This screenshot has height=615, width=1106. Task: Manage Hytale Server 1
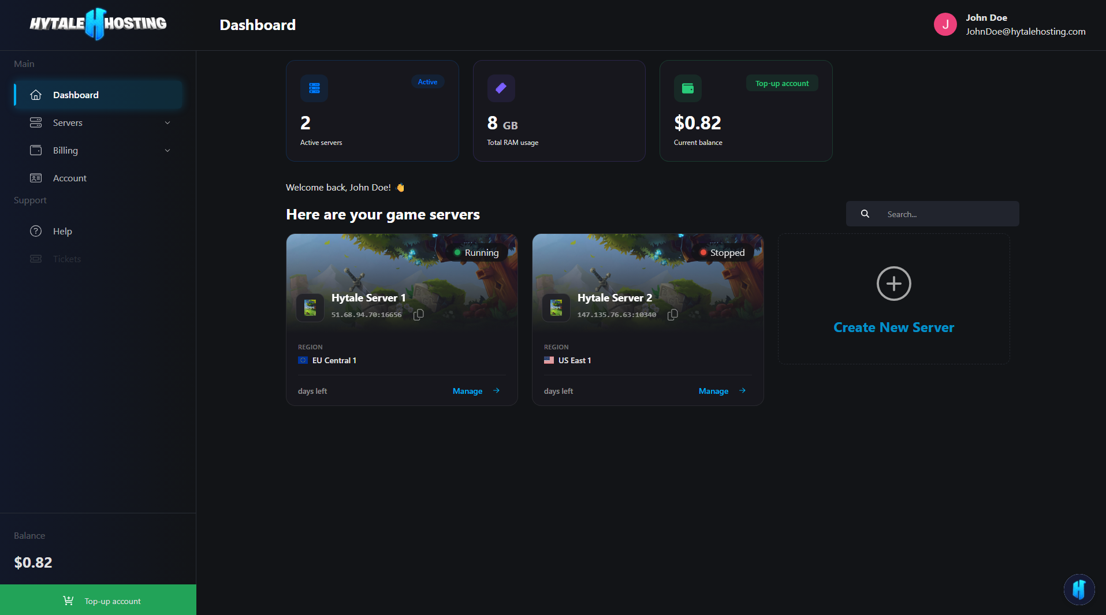[467, 391]
